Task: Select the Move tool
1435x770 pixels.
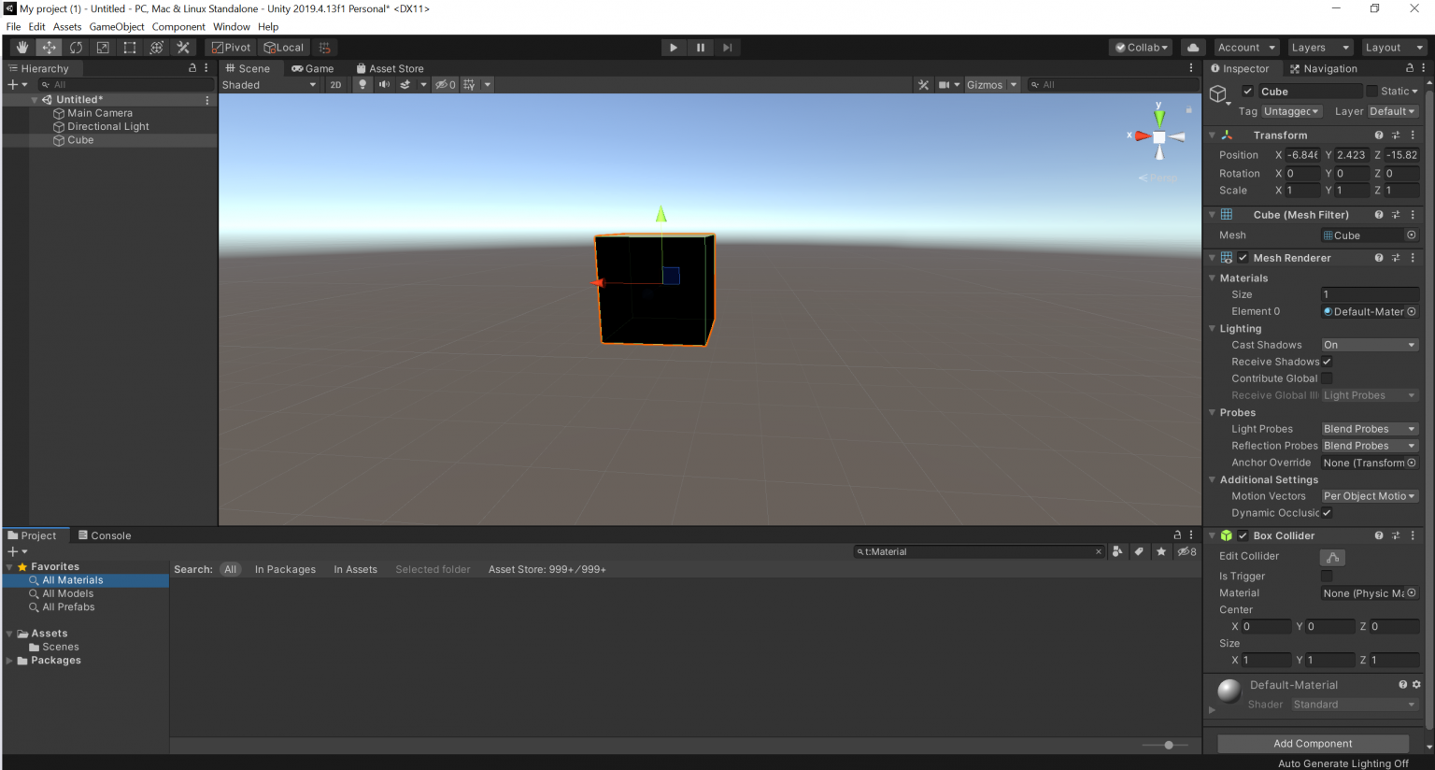Action: 48,47
